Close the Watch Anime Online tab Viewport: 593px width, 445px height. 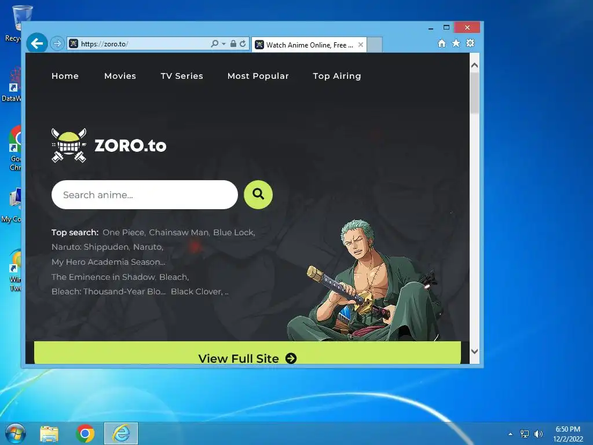pos(361,45)
